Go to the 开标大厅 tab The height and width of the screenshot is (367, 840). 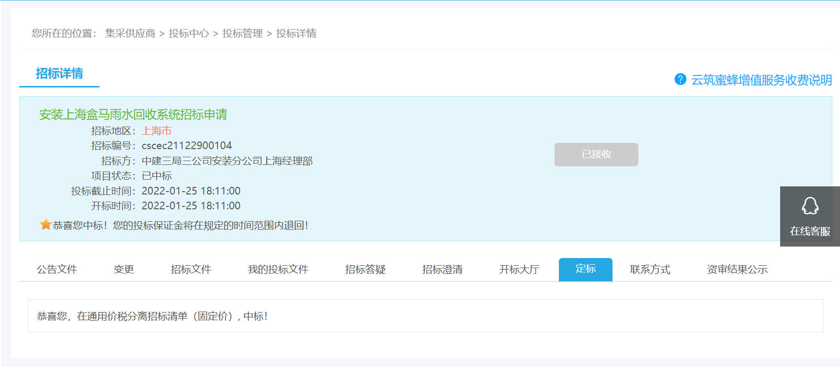[x=519, y=270]
